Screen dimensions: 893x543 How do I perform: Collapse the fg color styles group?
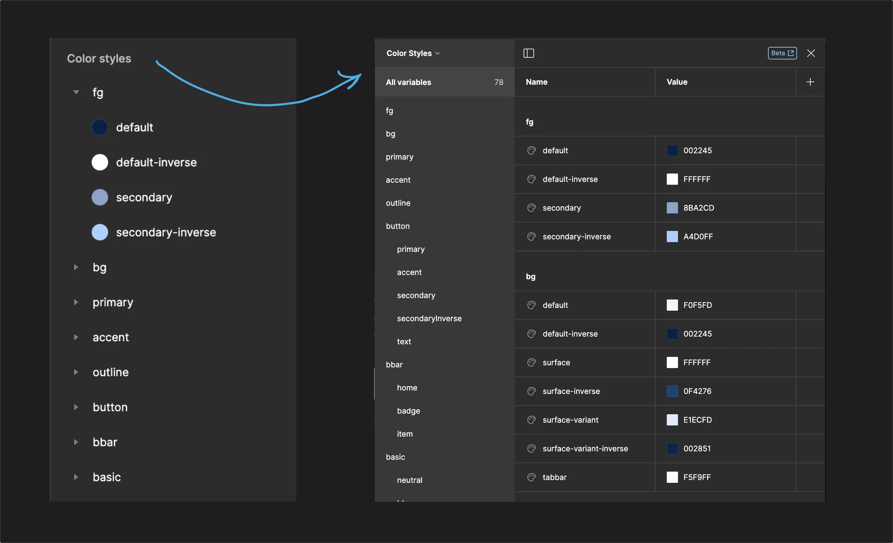[x=76, y=92]
